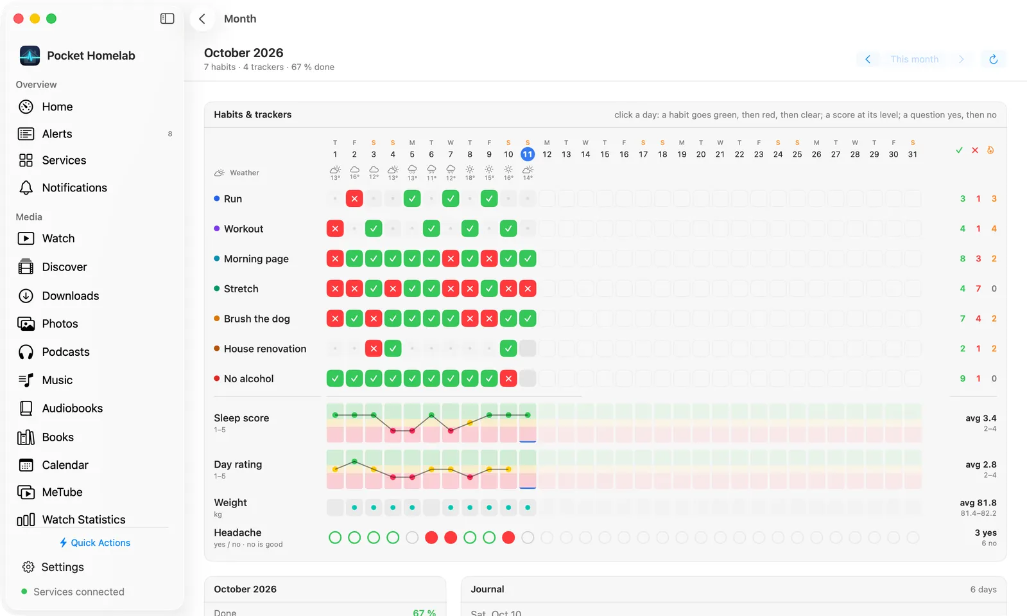Click the Journal panel heading

tap(488, 589)
